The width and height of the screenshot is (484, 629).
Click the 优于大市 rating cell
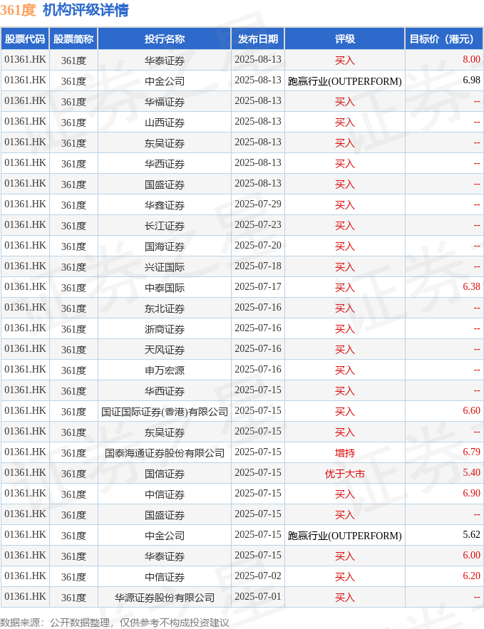pyautogui.click(x=345, y=474)
